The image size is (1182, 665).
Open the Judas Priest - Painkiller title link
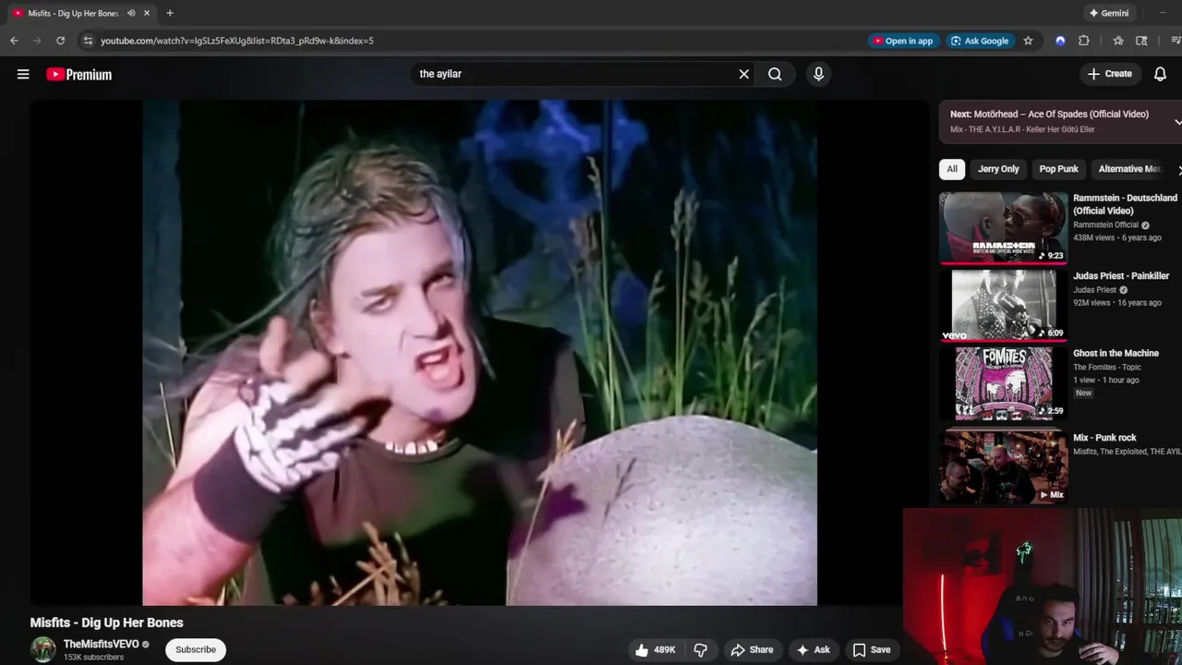point(1121,276)
